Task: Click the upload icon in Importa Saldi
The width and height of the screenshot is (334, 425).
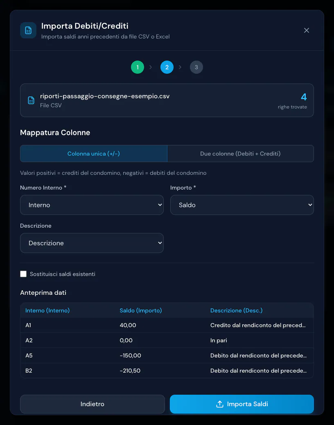Action: tap(220, 404)
